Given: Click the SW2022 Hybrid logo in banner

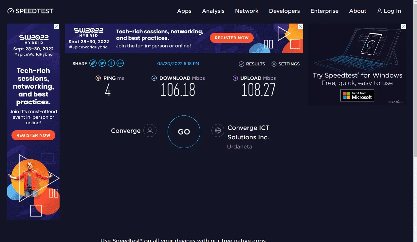Looking at the screenshot, I should [88, 32].
